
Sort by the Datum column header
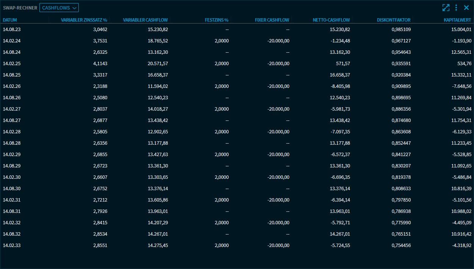point(10,20)
